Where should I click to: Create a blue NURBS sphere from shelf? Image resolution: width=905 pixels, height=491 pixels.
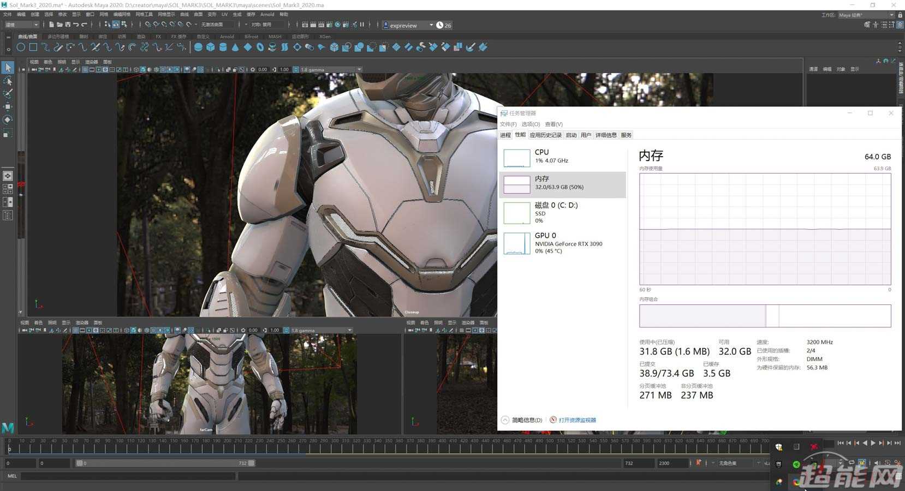click(x=198, y=47)
